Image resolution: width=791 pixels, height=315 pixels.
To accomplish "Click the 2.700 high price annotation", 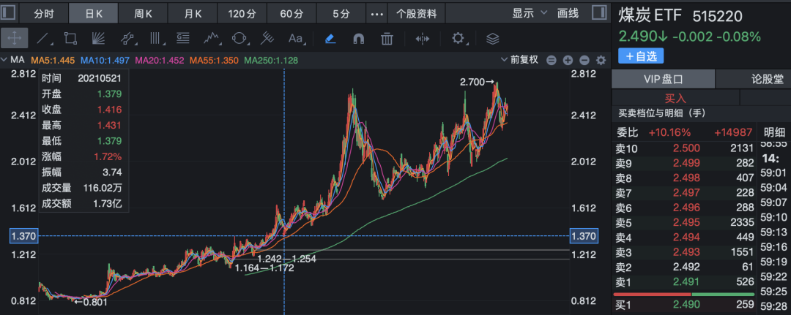I will click(479, 82).
